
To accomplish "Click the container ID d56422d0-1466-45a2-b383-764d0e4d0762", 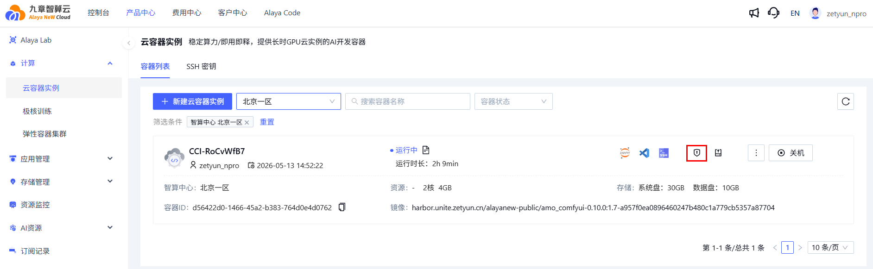I will 262,207.
